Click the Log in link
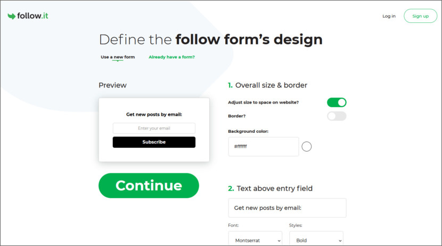 389,16
